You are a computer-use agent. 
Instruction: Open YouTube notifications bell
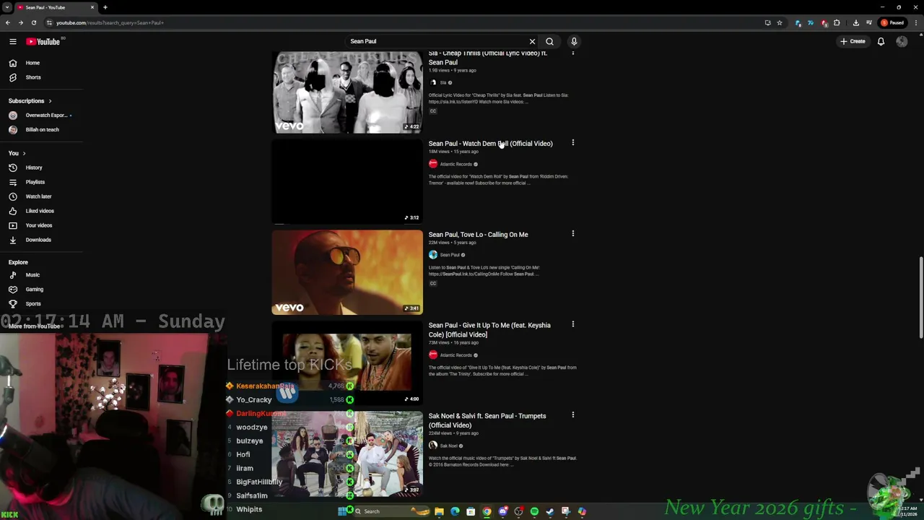(x=881, y=41)
